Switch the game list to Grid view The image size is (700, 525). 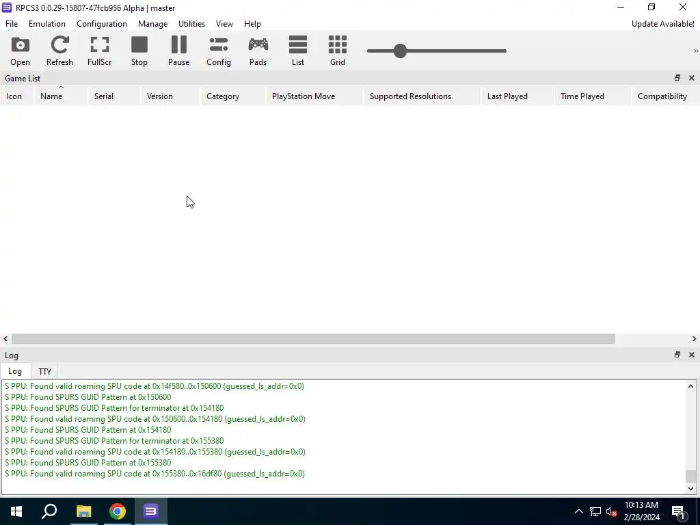pos(338,51)
